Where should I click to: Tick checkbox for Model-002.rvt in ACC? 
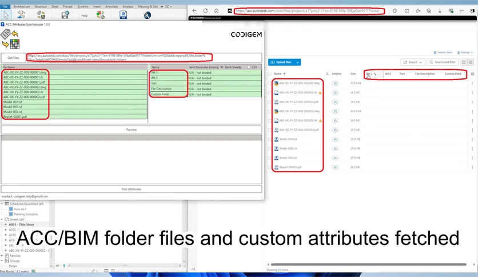pos(269,149)
